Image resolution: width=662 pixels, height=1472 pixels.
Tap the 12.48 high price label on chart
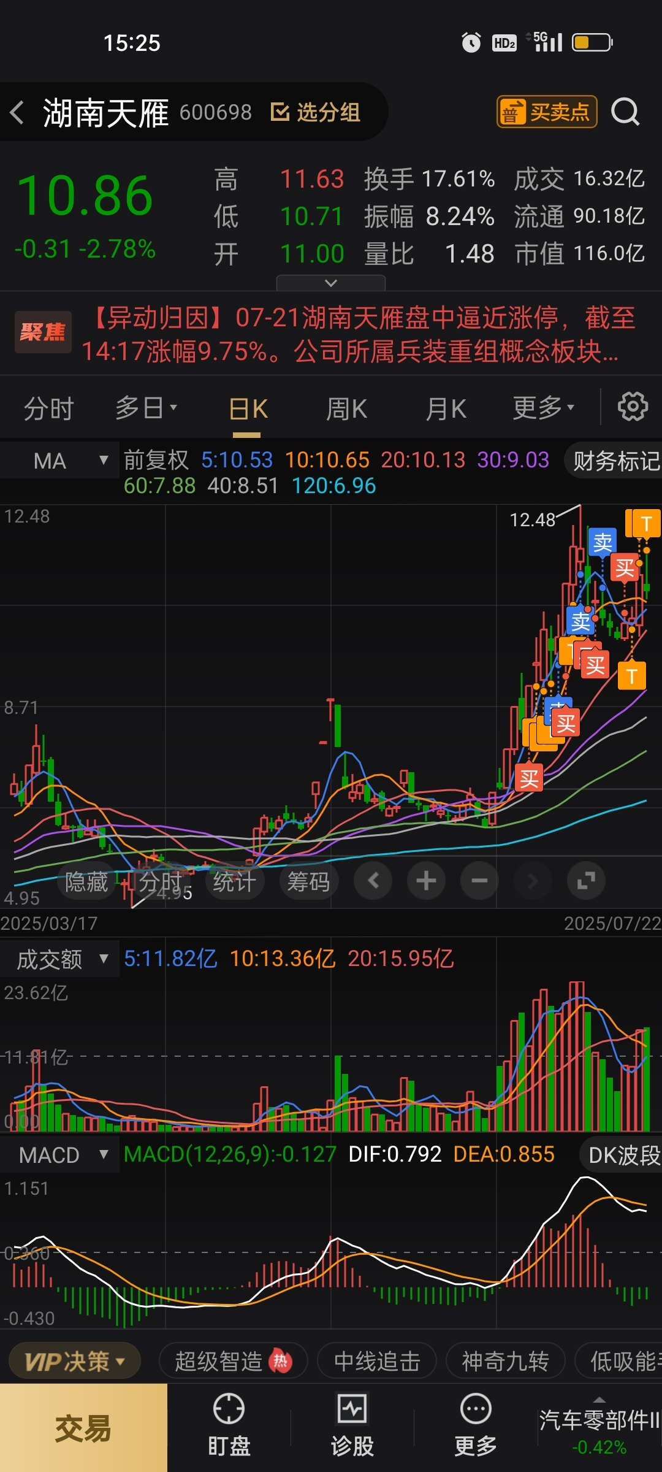click(x=533, y=520)
